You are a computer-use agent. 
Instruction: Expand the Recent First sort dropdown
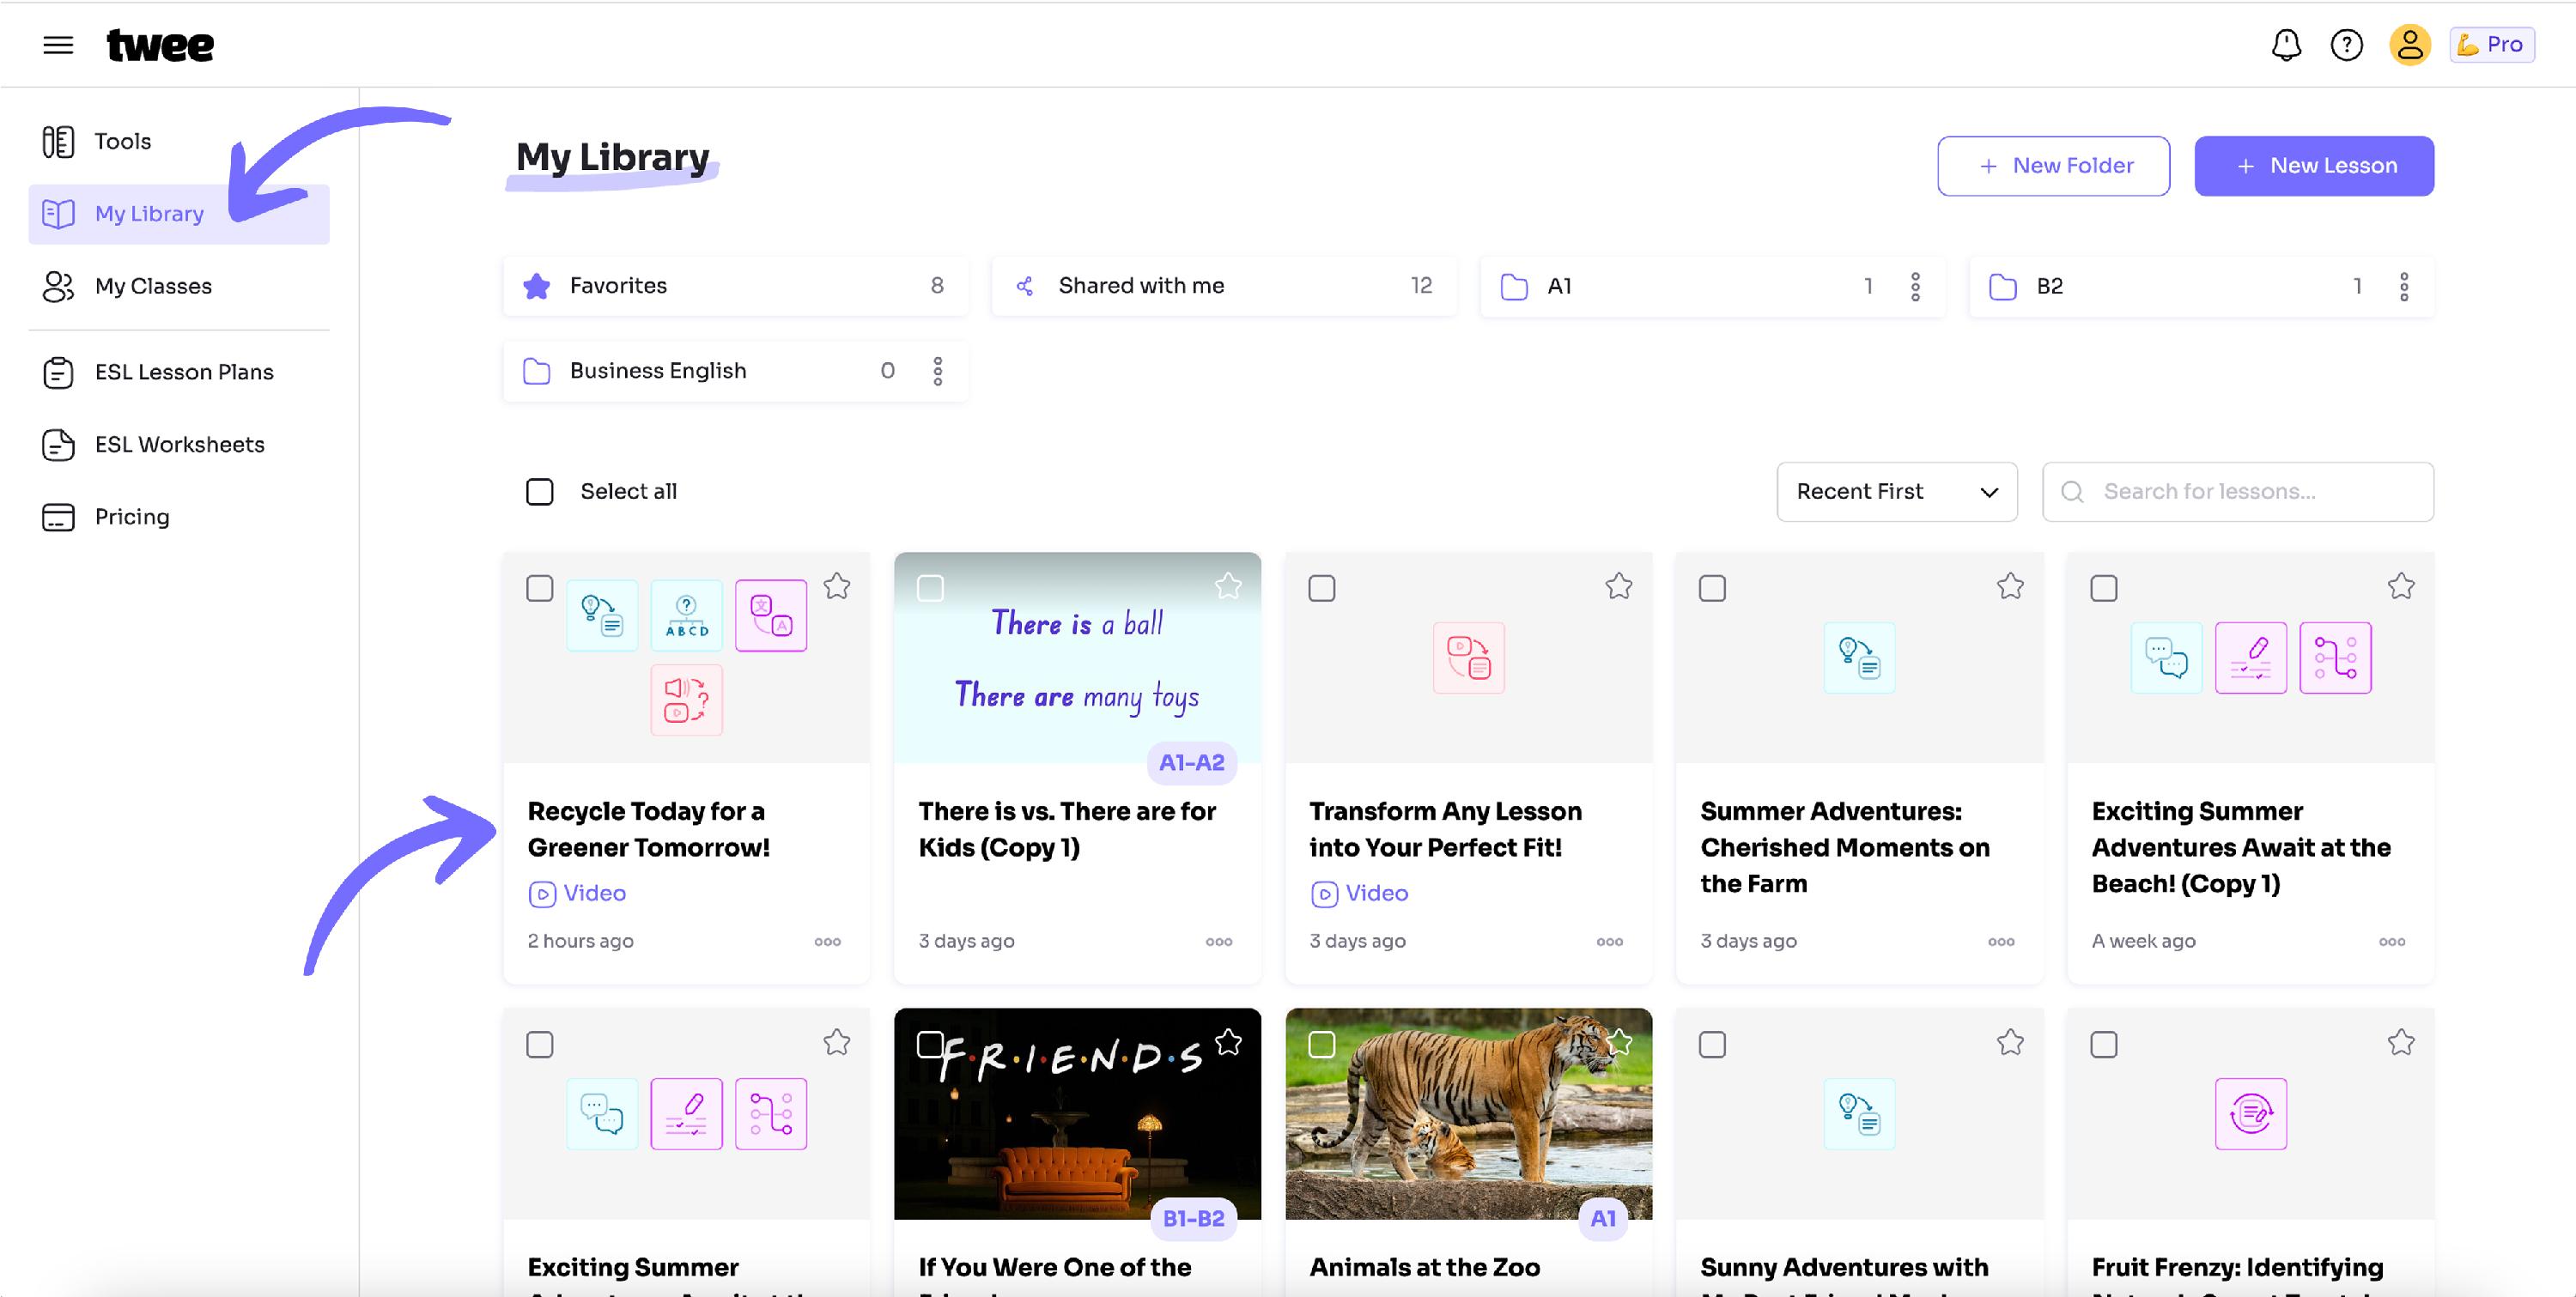pyautogui.click(x=1896, y=491)
